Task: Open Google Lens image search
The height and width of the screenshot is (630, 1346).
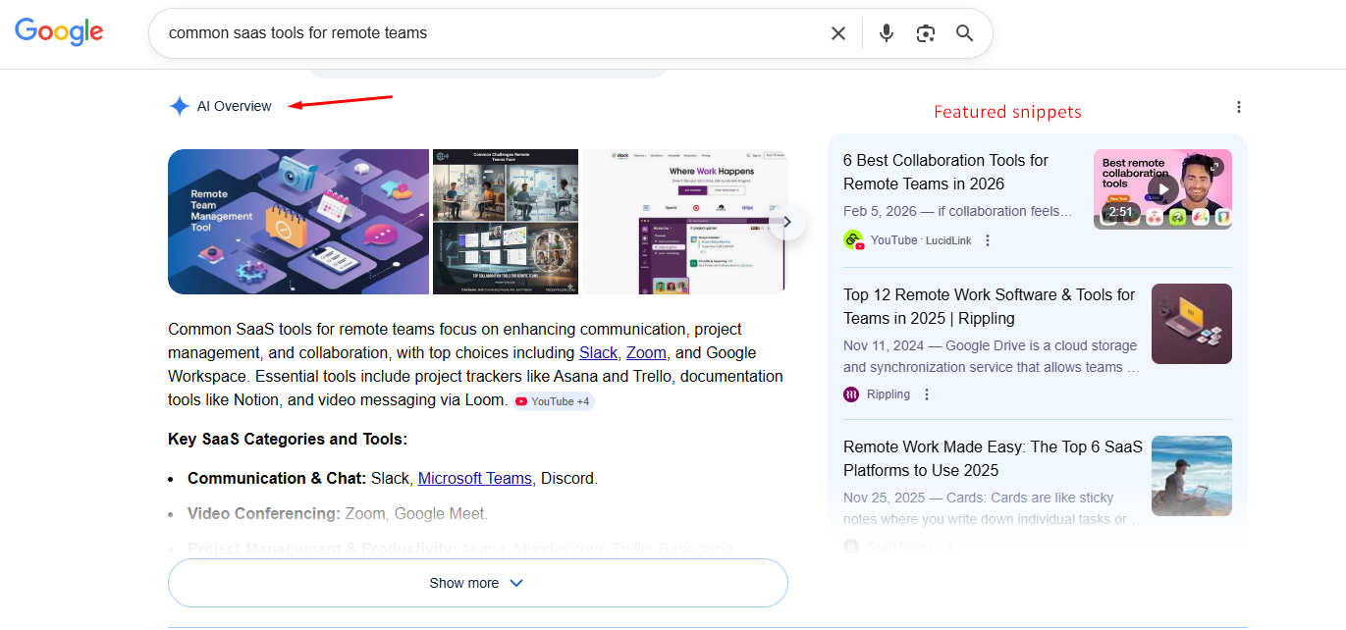Action: pyautogui.click(x=925, y=32)
